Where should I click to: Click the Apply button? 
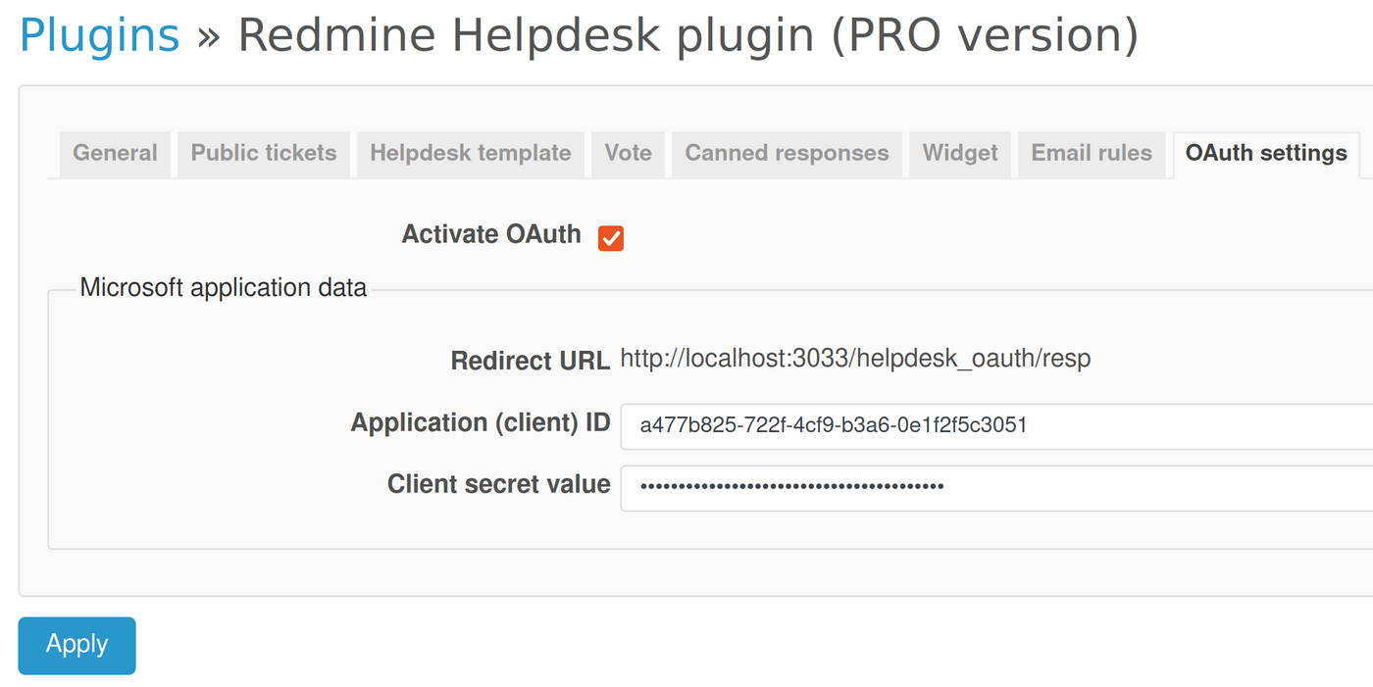76,645
